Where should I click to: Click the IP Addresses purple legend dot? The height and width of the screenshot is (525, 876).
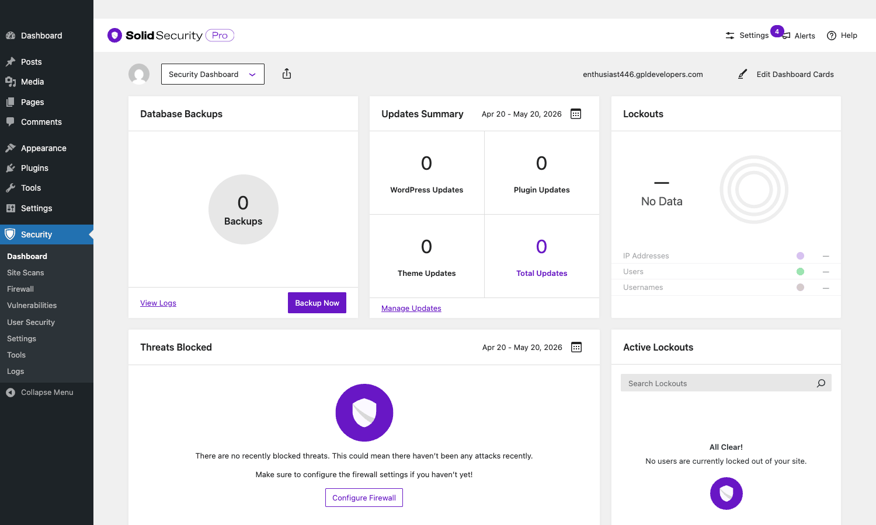[801, 256]
